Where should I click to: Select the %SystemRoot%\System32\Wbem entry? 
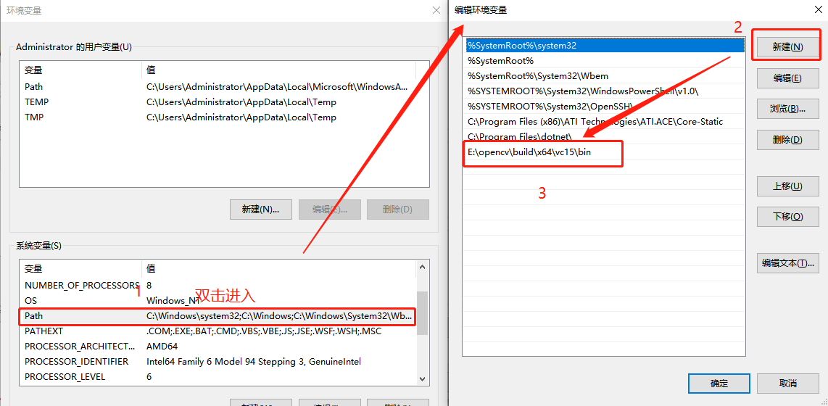(x=604, y=76)
